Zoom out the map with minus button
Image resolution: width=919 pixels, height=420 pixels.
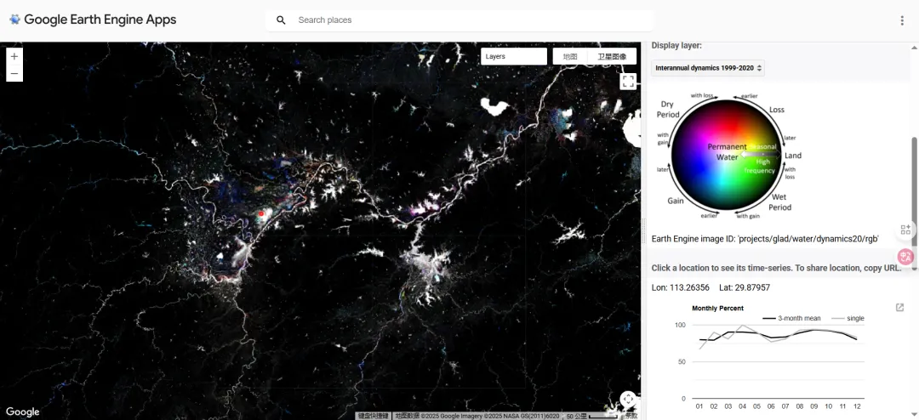[14, 74]
